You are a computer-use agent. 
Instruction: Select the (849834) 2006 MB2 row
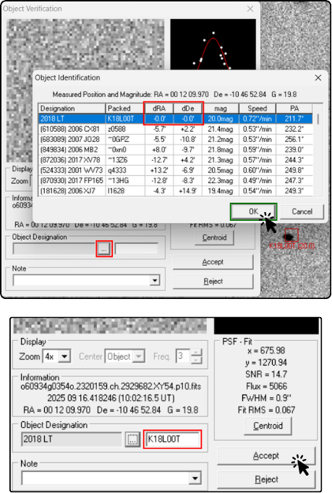coord(175,150)
